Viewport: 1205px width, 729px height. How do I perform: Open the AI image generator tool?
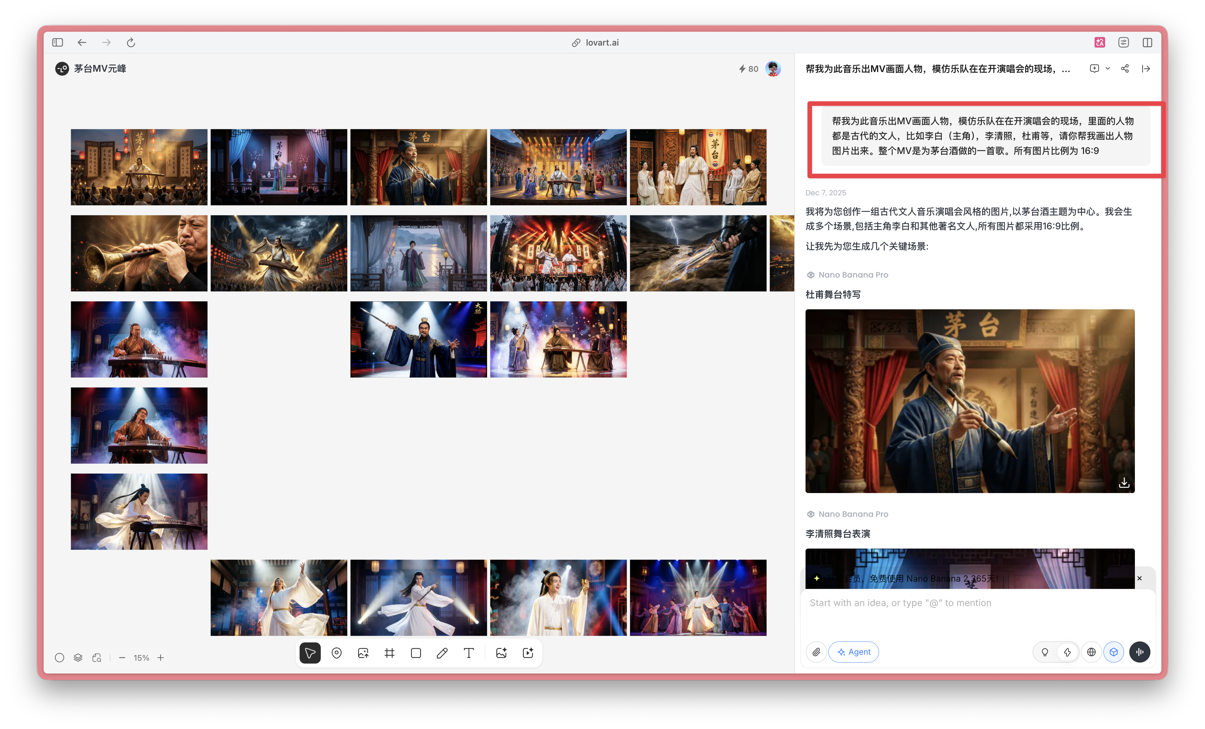point(501,653)
